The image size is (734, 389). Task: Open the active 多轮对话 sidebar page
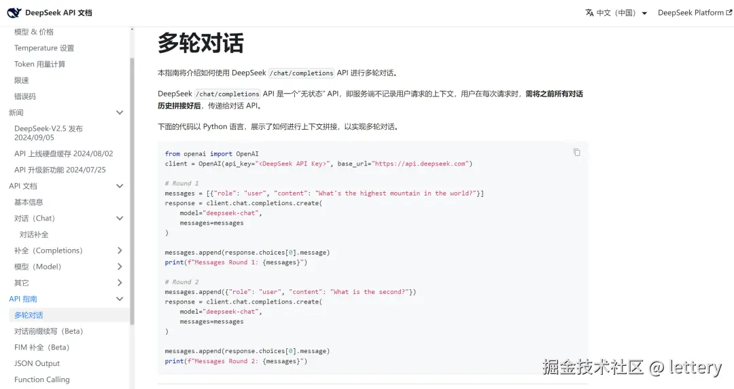point(29,315)
